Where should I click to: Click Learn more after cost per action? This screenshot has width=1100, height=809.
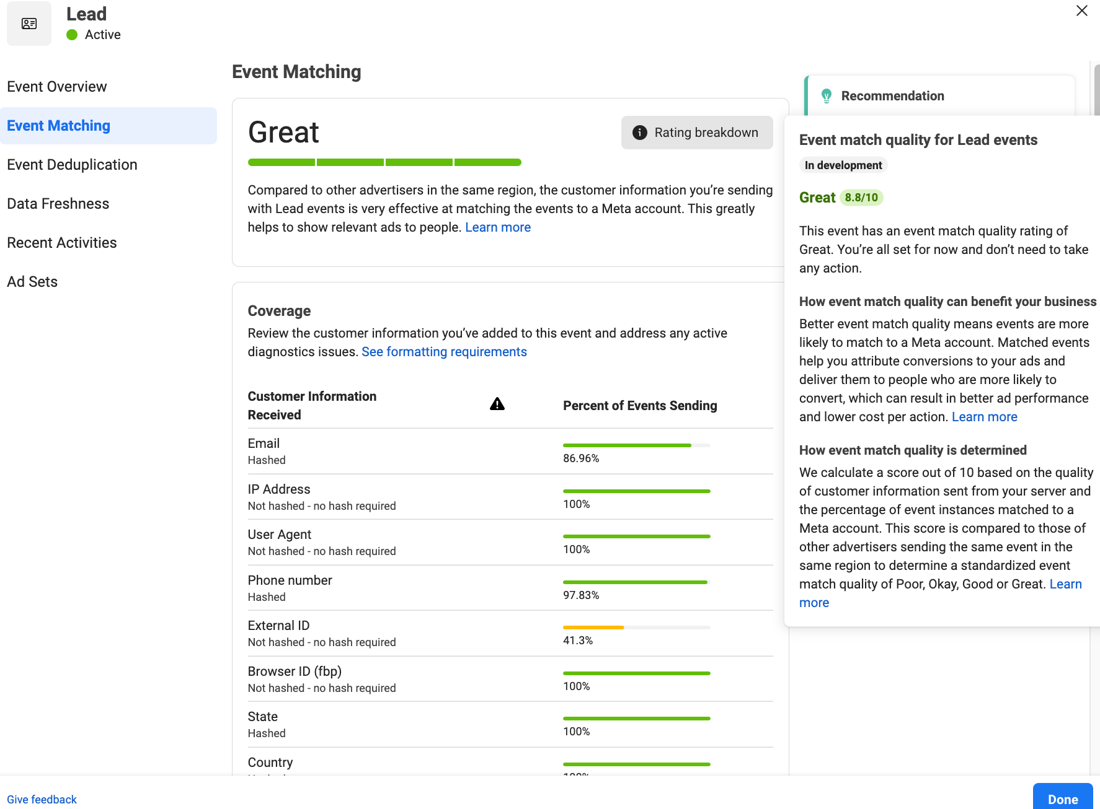click(x=984, y=417)
